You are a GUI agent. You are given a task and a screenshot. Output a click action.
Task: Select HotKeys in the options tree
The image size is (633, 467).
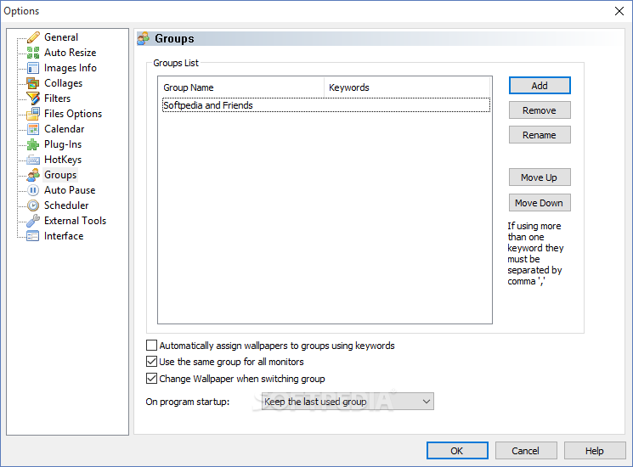tap(63, 160)
